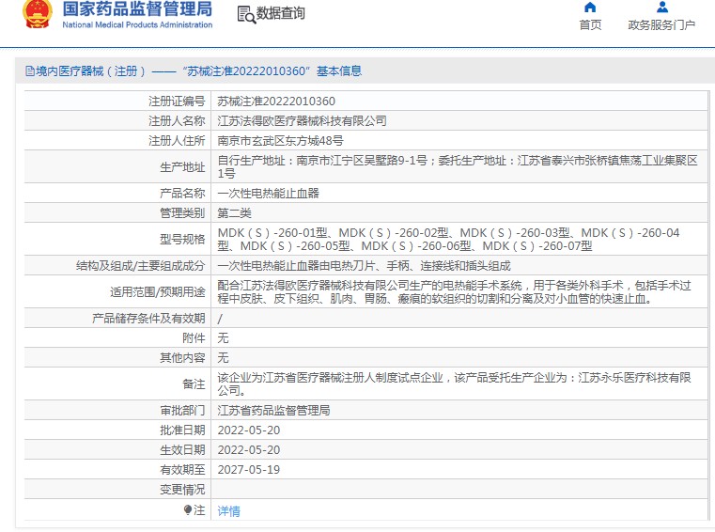Click the 适用范围/预期用途 description cell

pyautogui.click(x=459, y=291)
